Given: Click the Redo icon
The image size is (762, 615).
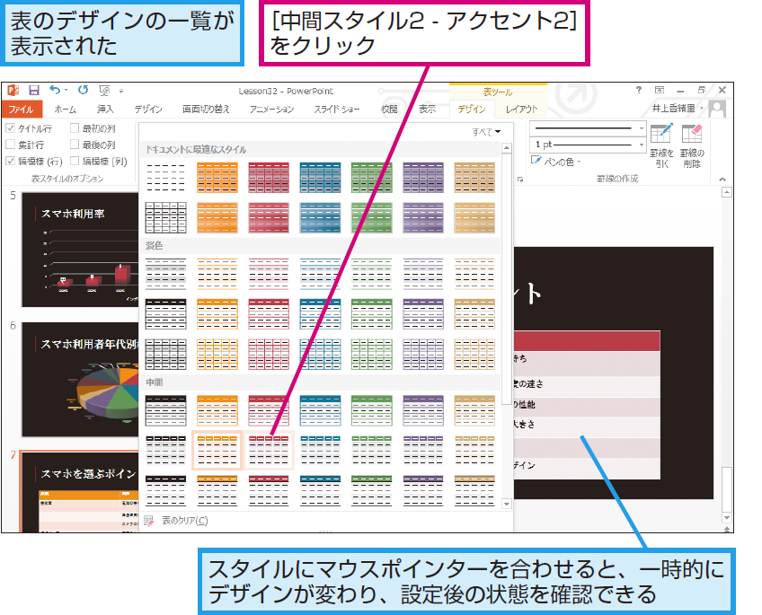Looking at the screenshot, I should click(x=81, y=90).
